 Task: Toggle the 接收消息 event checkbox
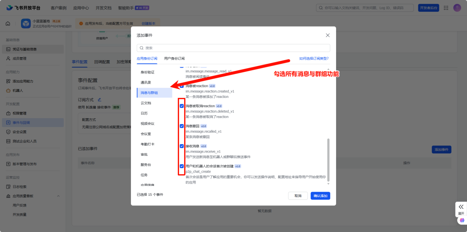click(181, 146)
